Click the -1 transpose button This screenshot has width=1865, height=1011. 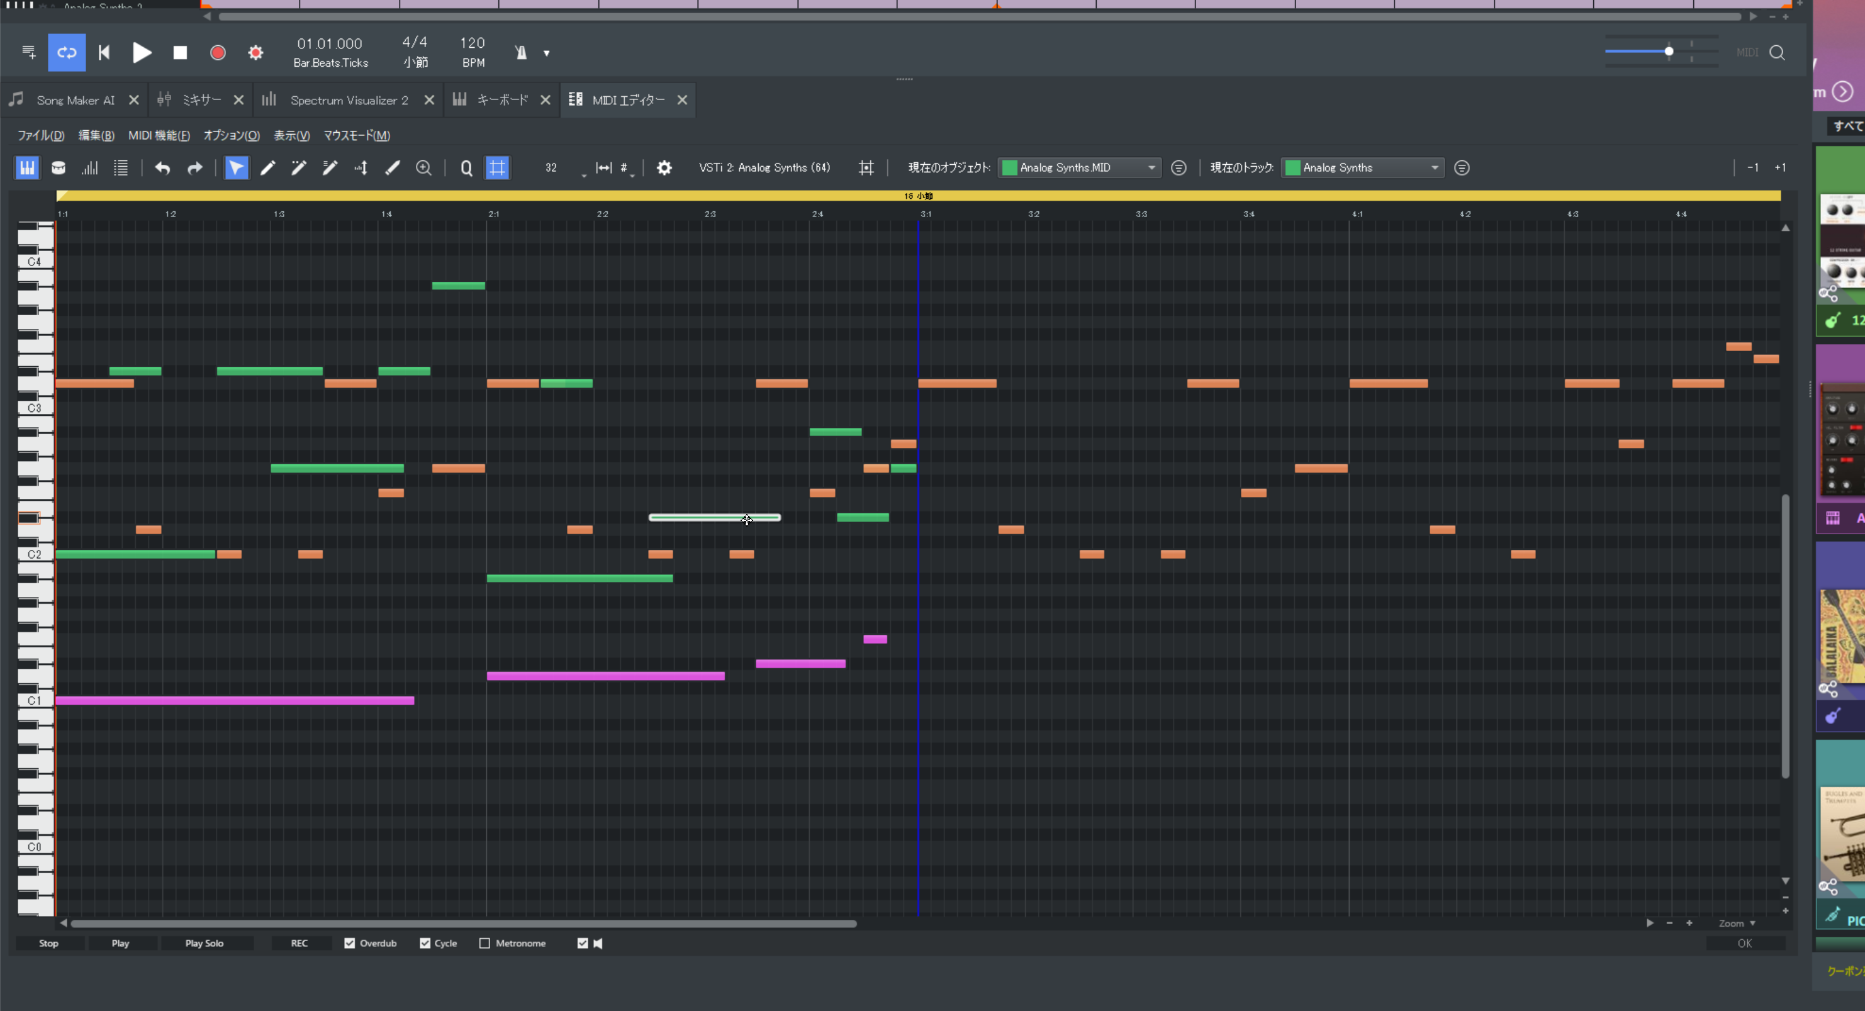pyautogui.click(x=1753, y=168)
